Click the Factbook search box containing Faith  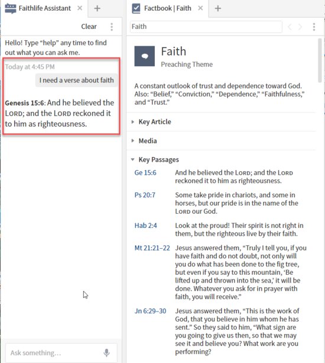tap(206, 27)
